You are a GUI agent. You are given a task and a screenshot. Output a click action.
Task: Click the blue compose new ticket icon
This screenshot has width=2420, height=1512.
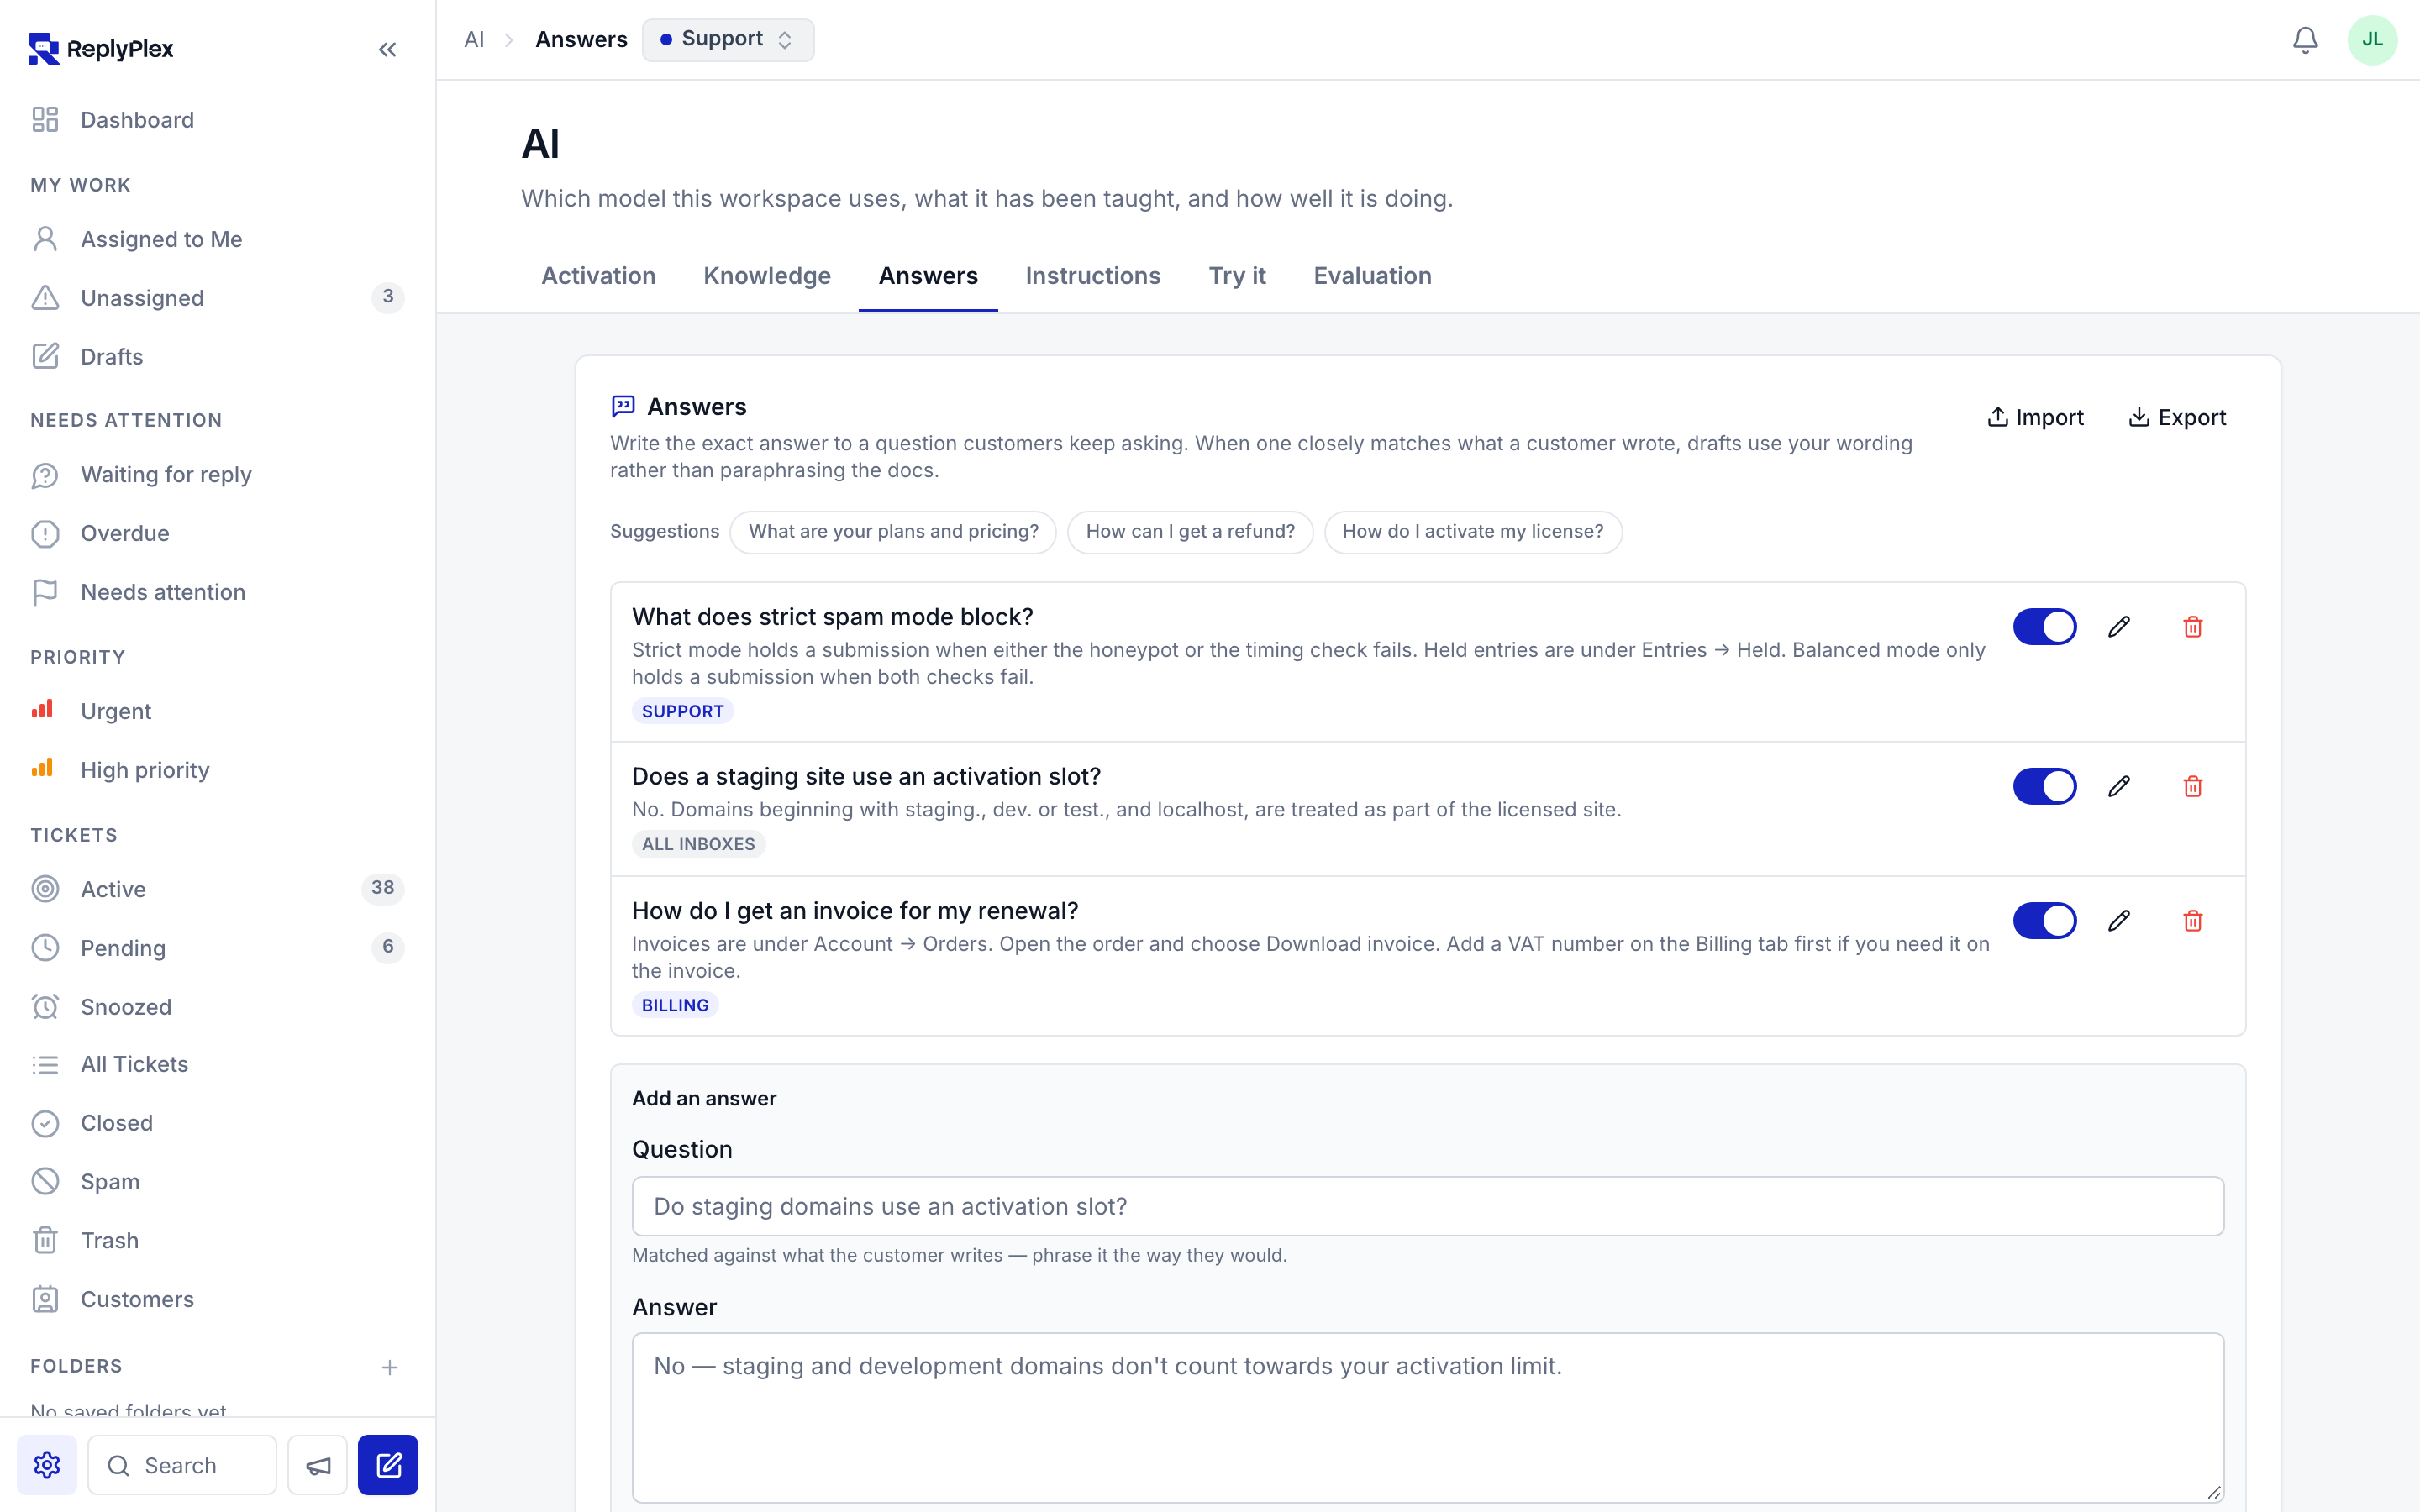pyautogui.click(x=388, y=1465)
